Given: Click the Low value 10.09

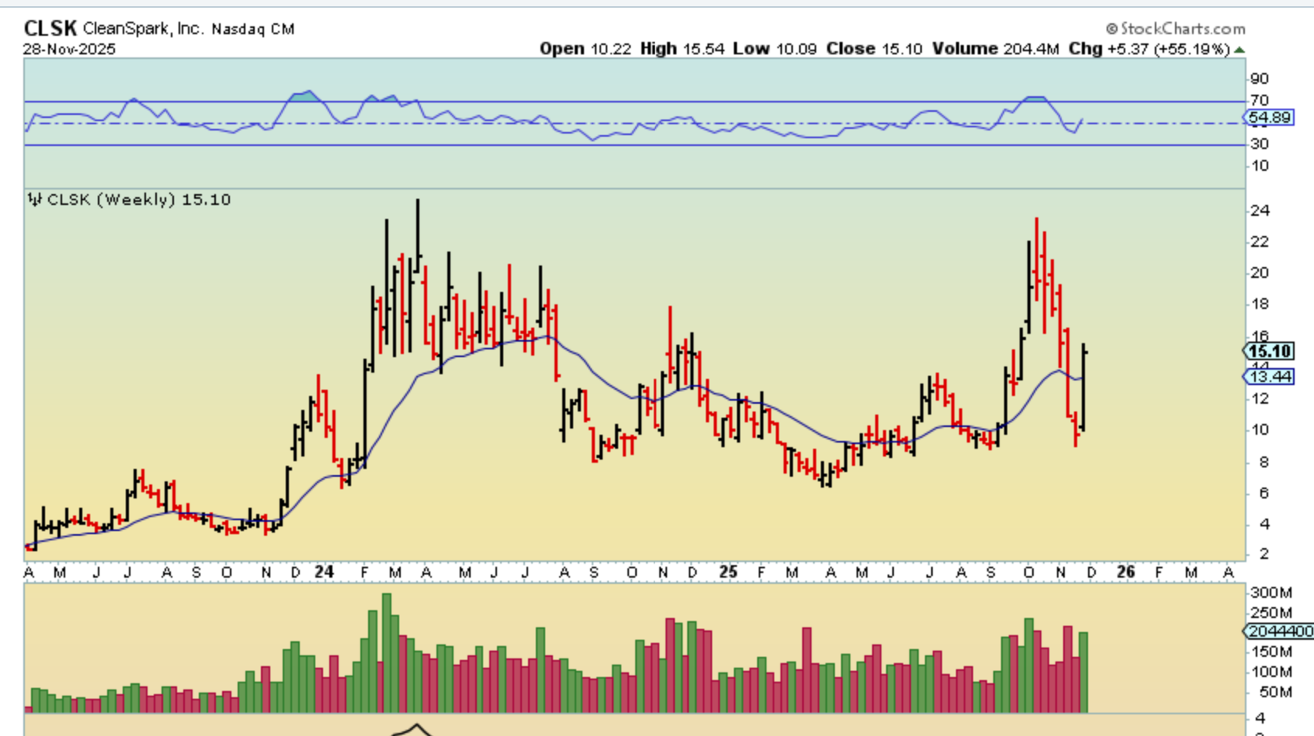Looking at the screenshot, I should pos(796,49).
